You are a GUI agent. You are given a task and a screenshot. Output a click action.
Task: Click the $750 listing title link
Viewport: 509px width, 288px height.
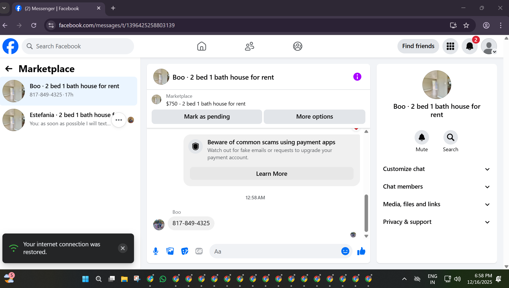(x=206, y=104)
